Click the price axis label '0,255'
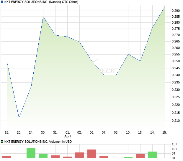The image size is (183, 161). [176, 54]
